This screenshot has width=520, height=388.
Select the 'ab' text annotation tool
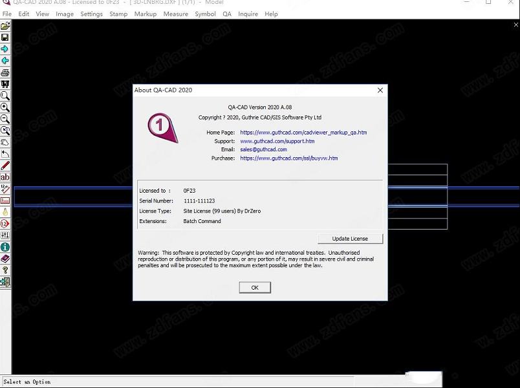(x=5, y=177)
